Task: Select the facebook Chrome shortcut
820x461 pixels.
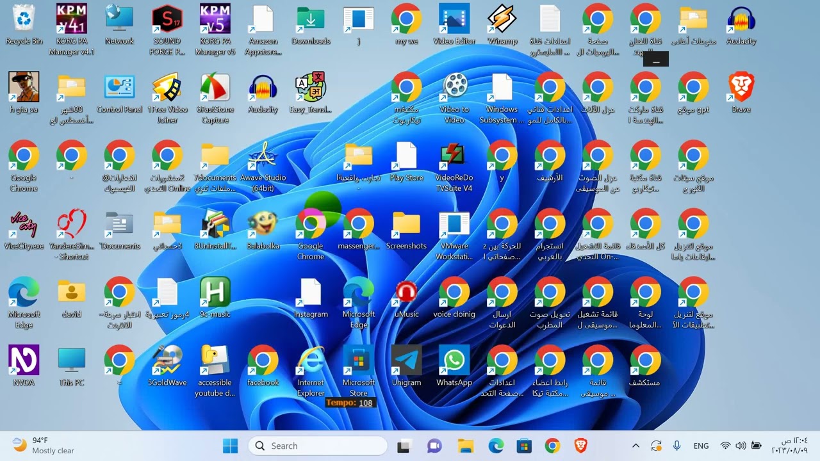Action: (x=263, y=368)
